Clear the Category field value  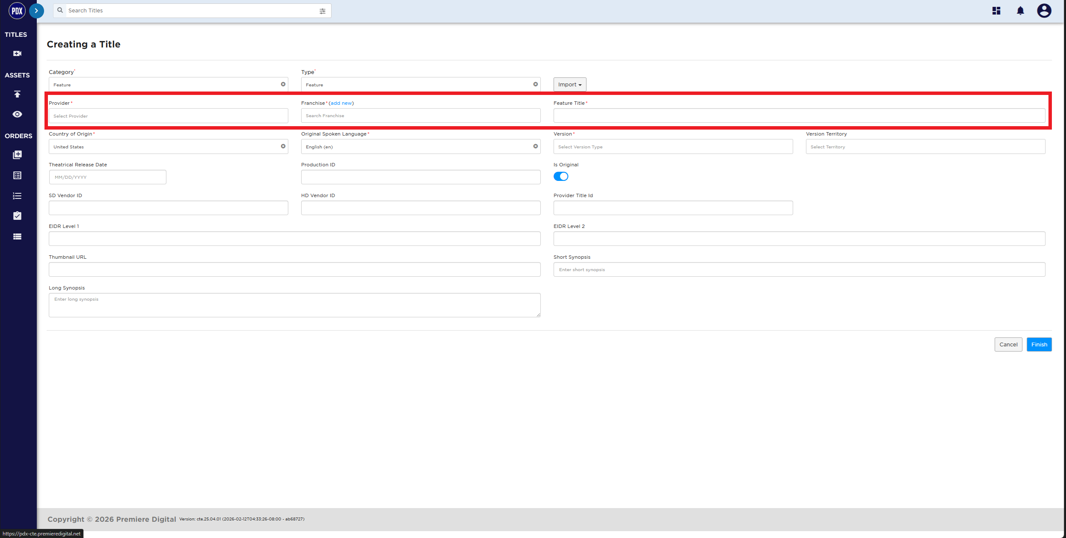coord(283,84)
